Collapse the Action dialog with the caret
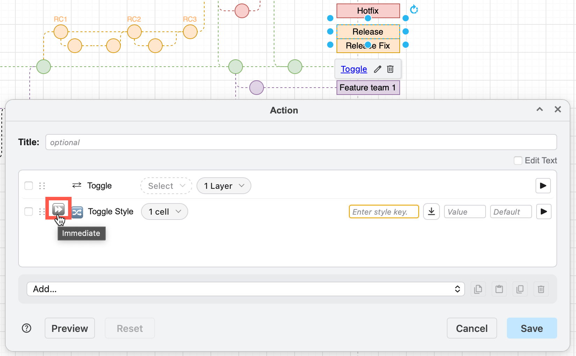This screenshot has height=356, width=576. (540, 109)
